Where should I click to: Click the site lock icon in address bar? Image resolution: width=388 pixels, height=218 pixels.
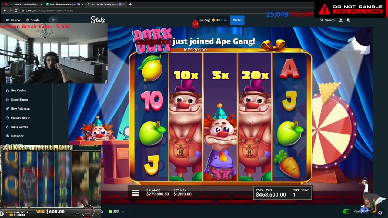pyautogui.click(x=23, y=10)
